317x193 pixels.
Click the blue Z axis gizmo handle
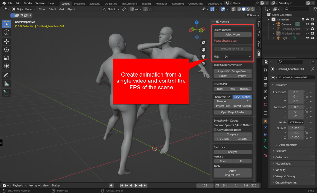[x=197, y=22]
